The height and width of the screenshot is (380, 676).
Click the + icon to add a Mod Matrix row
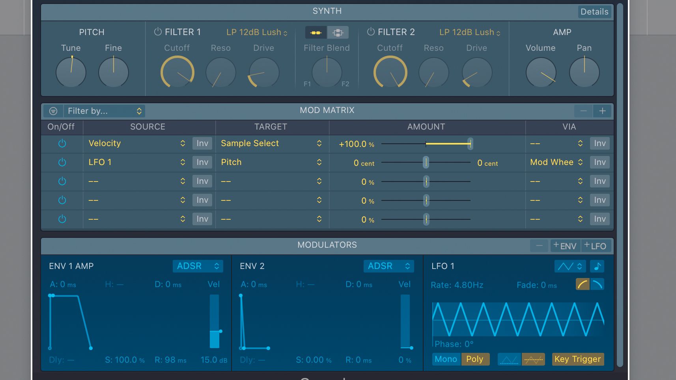click(603, 111)
